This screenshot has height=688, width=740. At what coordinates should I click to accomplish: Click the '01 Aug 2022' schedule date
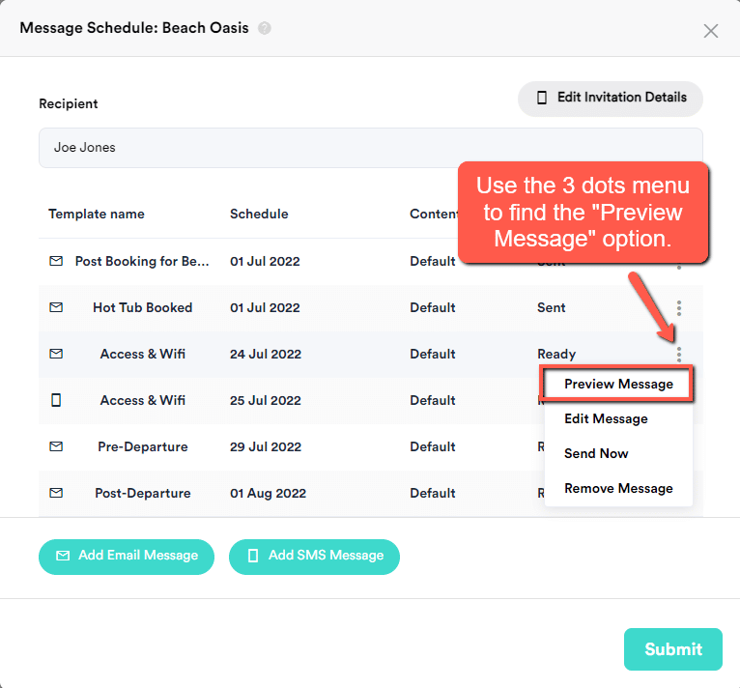(268, 493)
